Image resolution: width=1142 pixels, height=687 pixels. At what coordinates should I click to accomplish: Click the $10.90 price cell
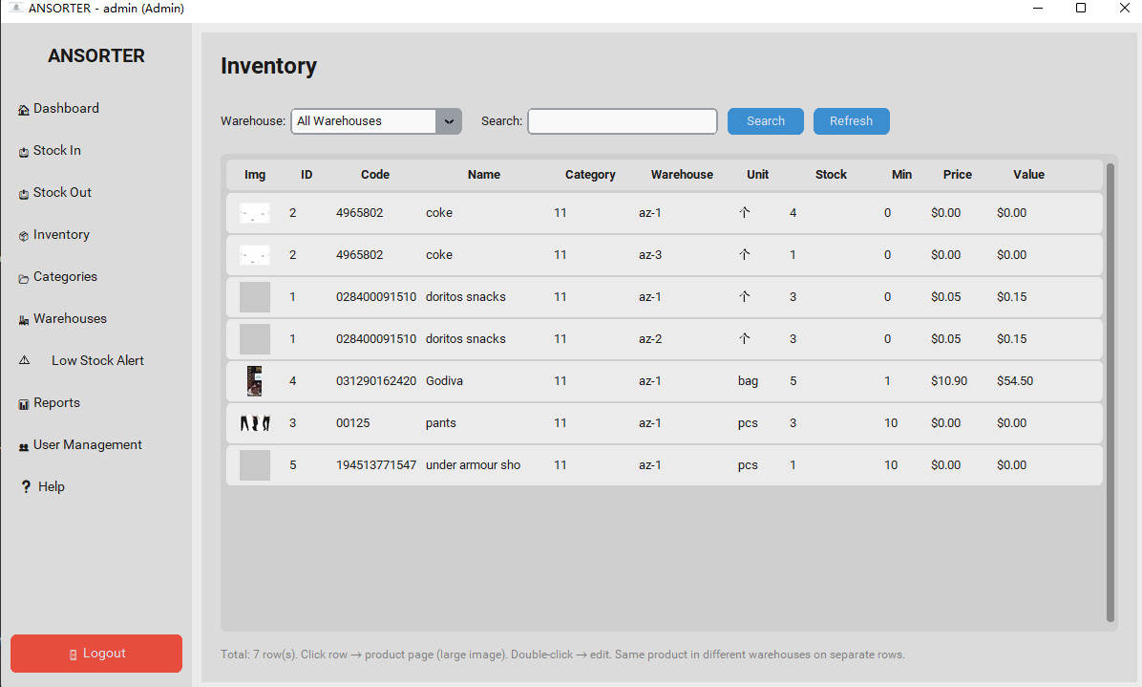click(949, 381)
